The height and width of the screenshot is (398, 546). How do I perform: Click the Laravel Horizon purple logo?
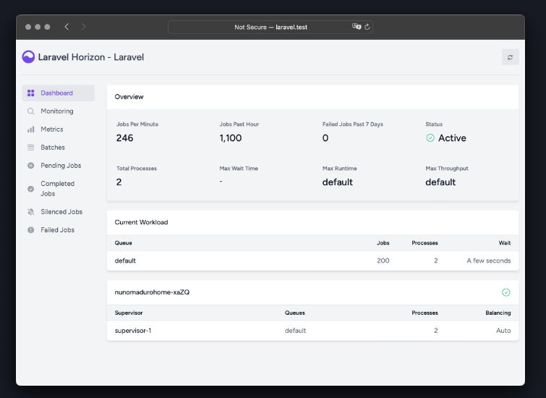click(x=28, y=57)
